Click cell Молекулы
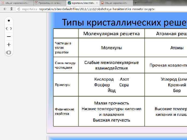The image size is (187, 140). point(111,48)
